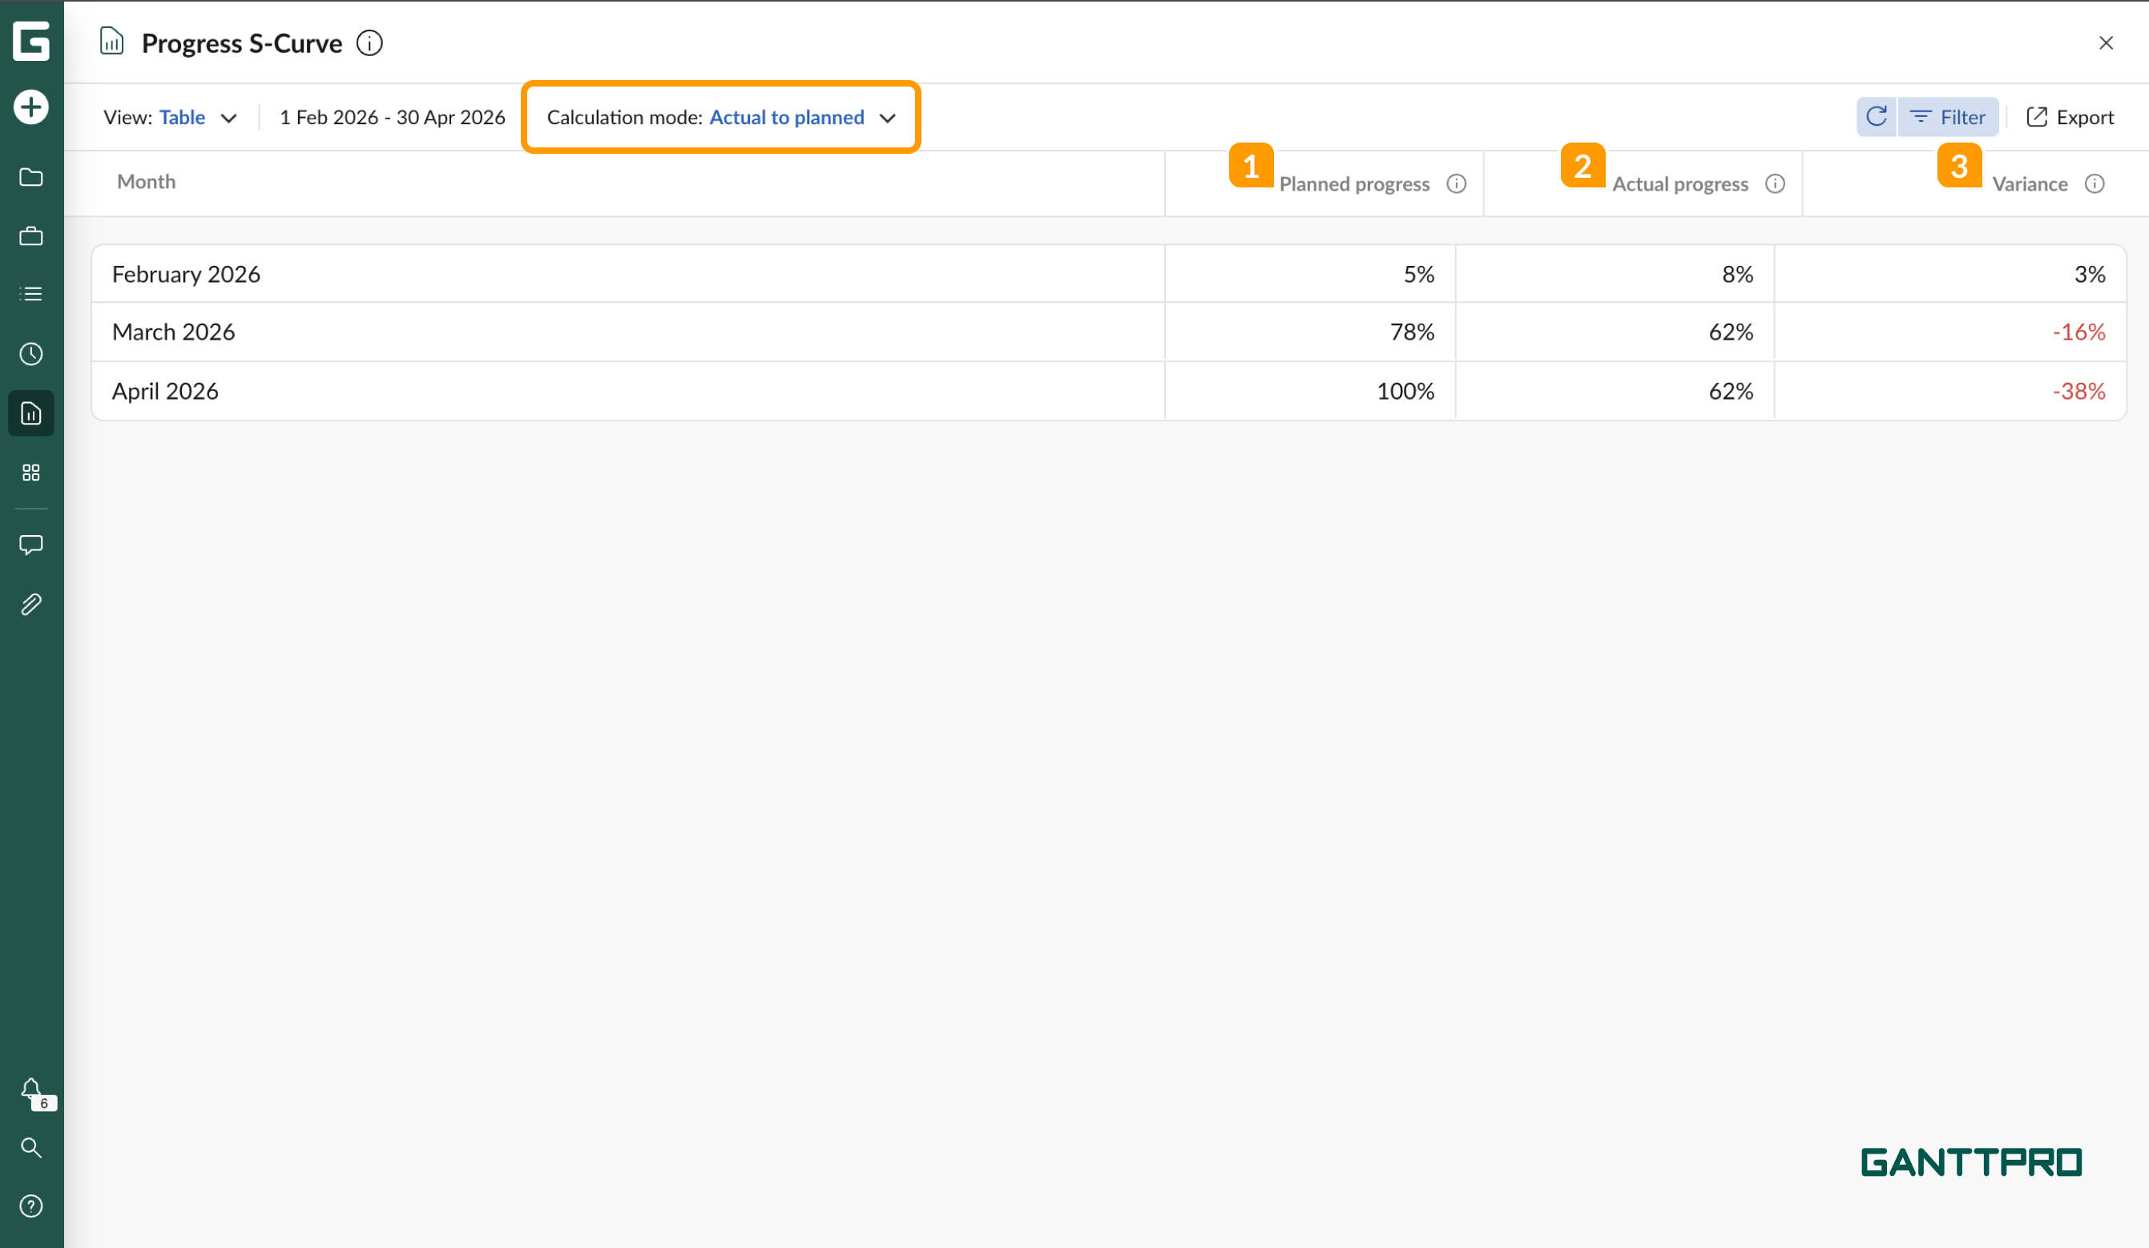This screenshot has height=1248, width=2149.
Task: Open the clock time log icon
Action: click(x=31, y=354)
